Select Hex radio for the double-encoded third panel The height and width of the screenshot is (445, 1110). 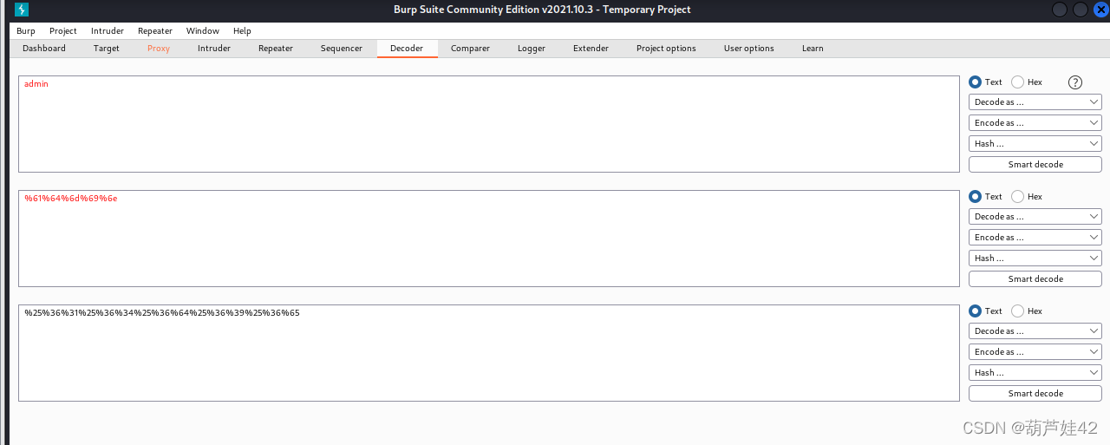(x=1018, y=311)
